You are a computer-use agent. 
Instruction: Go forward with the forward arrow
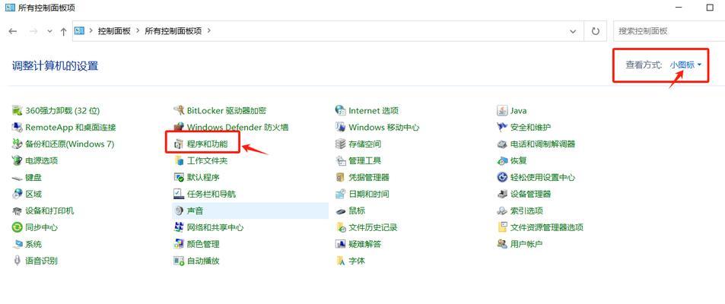pos(33,31)
